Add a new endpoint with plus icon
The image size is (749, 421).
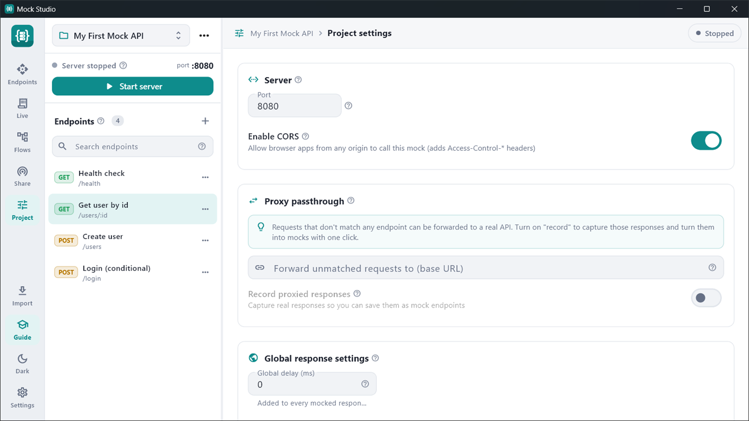205,121
